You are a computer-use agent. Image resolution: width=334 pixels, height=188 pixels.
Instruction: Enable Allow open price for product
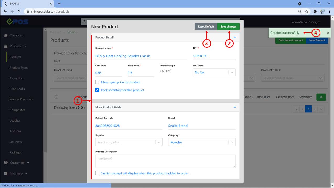click(x=97, y=82)
